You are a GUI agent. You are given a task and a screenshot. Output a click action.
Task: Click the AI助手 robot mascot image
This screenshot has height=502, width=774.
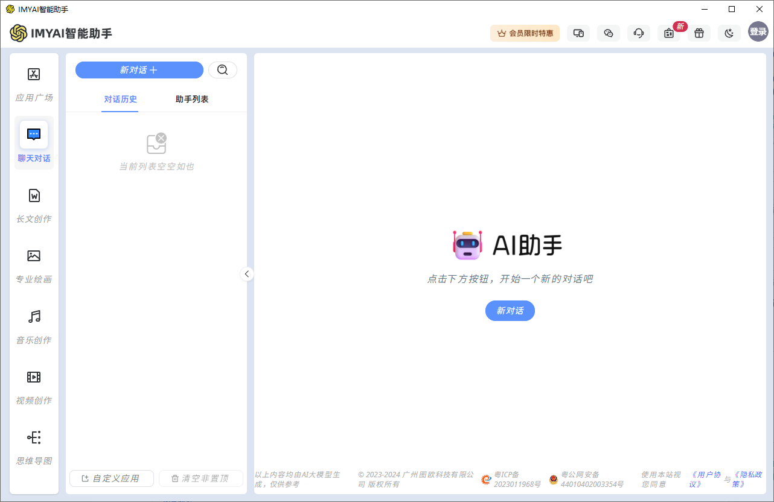coord(468,245)
